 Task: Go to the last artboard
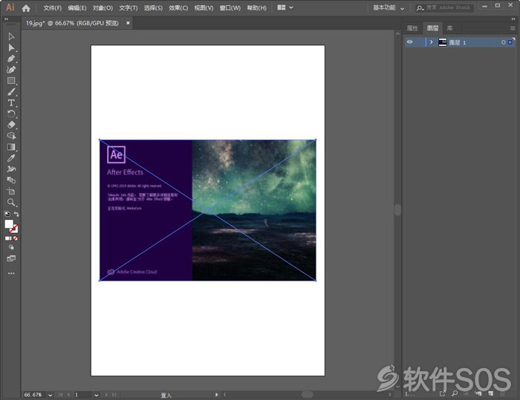pos(114,395)
